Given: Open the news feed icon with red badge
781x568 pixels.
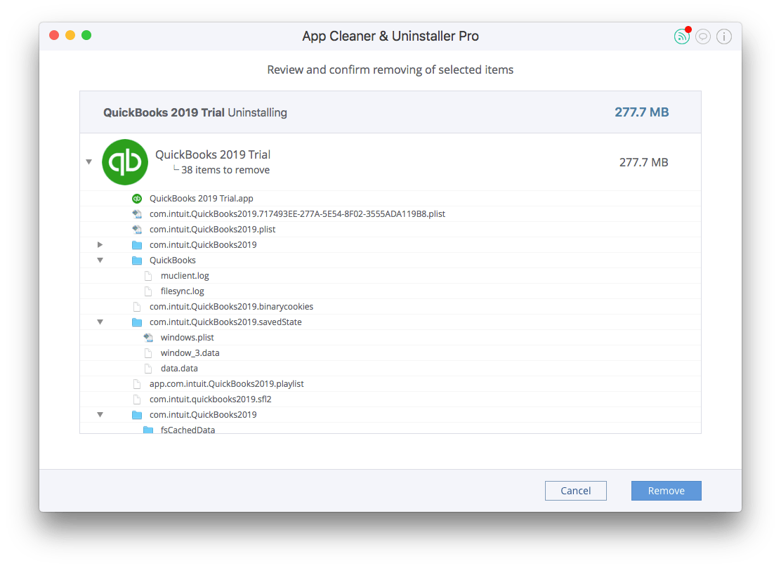Looking at the screenshot, I should point(681,37).
